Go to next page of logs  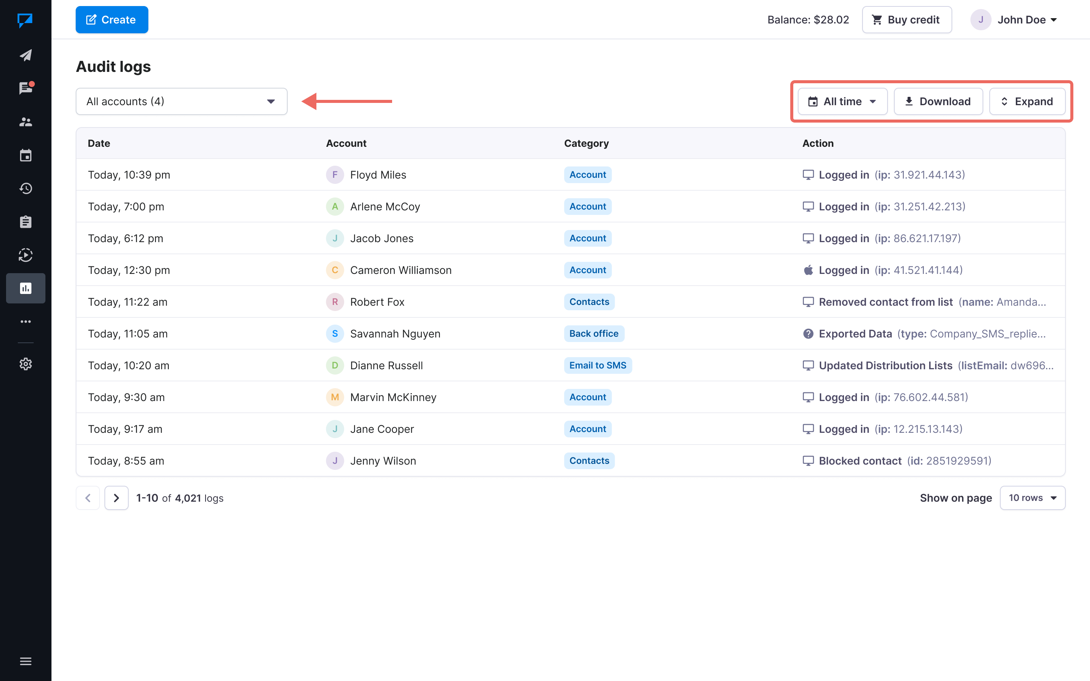click(116, 498)
